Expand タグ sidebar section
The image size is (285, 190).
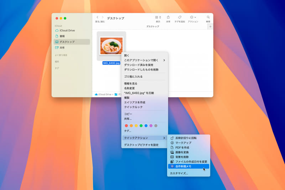57,68
